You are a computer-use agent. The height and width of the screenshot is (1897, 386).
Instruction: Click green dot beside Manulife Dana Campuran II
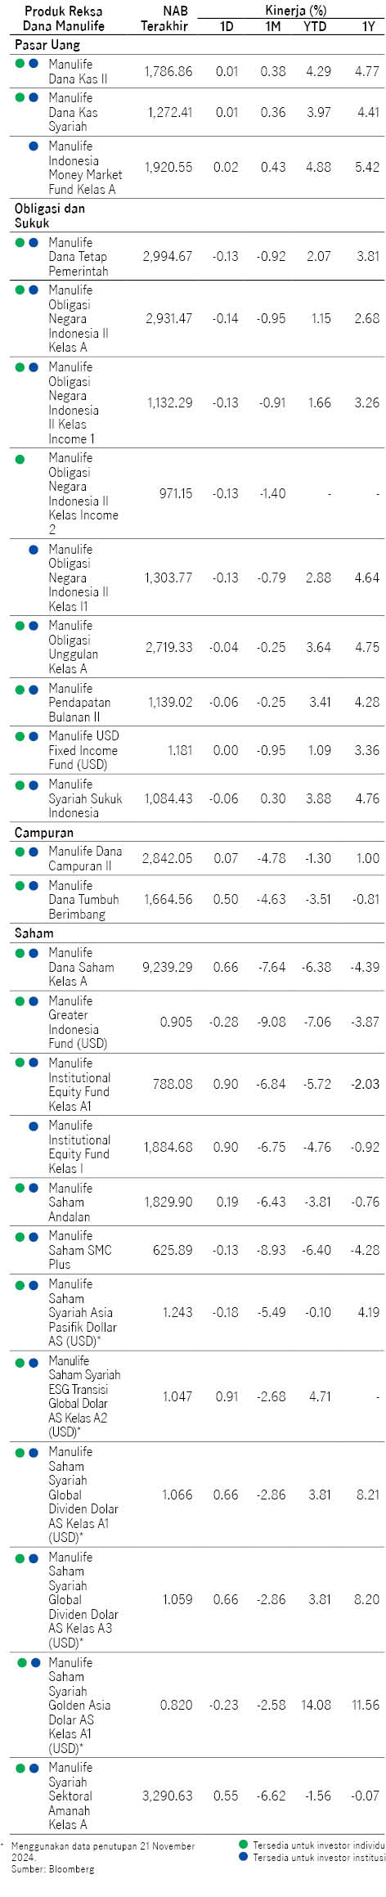point(20,852)
